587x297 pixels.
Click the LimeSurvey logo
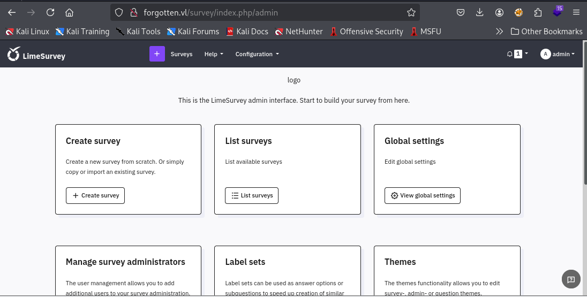pos(36,54)
